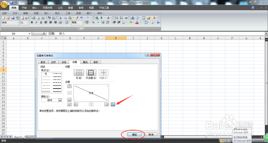268x143 pixels.
Task: Click the Copy icon
Action: pos(65,18)
